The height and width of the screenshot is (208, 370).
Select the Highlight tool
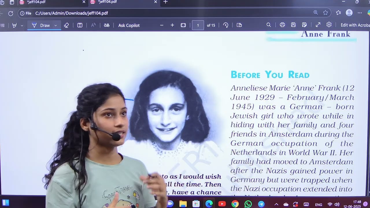[14, 25]
